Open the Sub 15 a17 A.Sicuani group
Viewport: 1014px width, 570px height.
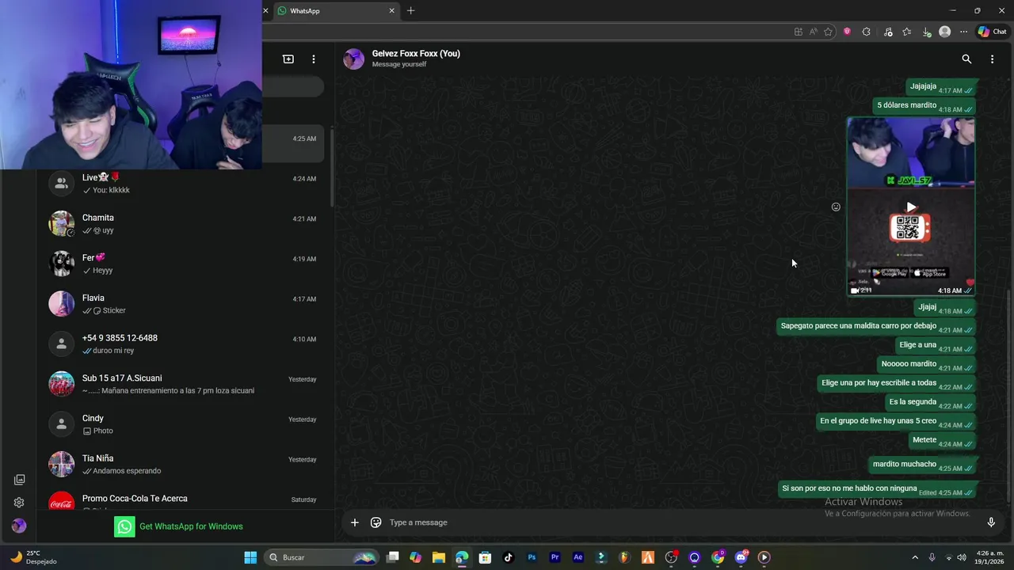pos(182,384)
